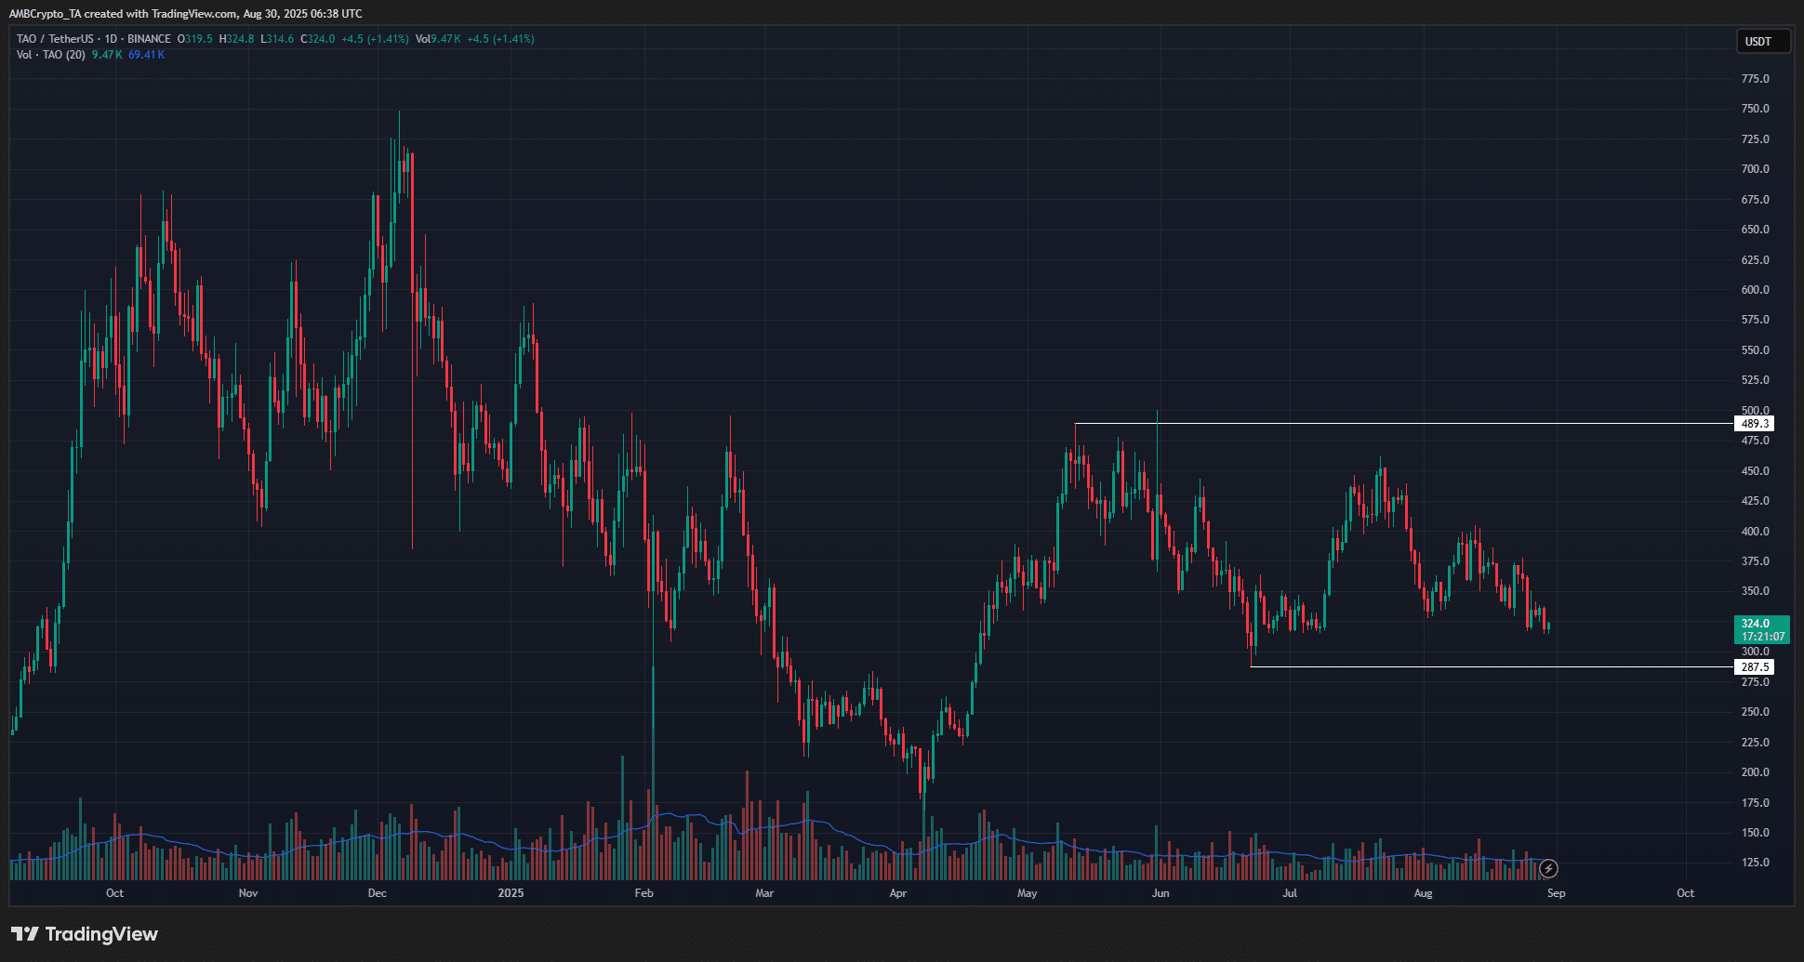Click the 750.0 price scale label

[1755, 109]
